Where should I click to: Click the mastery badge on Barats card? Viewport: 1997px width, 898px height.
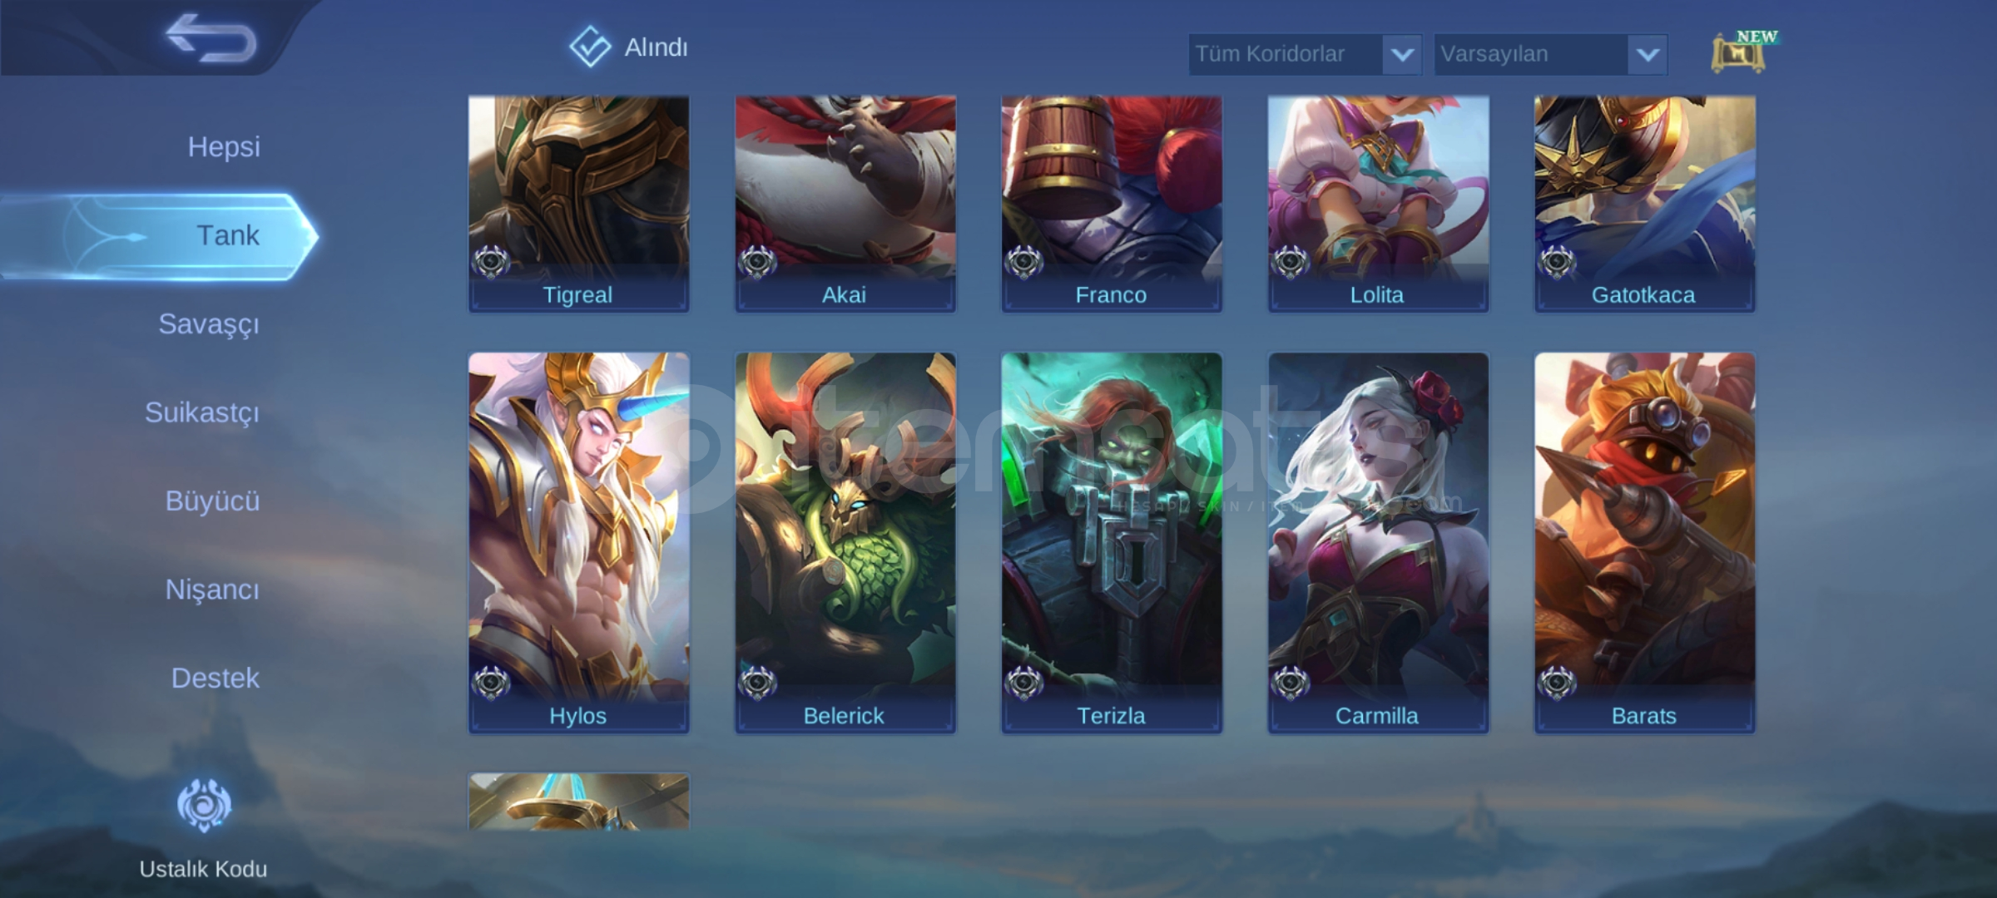pos(1557,683)
